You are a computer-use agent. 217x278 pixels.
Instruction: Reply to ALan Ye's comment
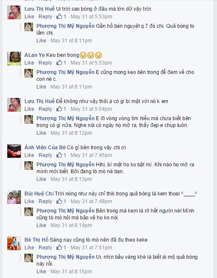tap(45, 63)
